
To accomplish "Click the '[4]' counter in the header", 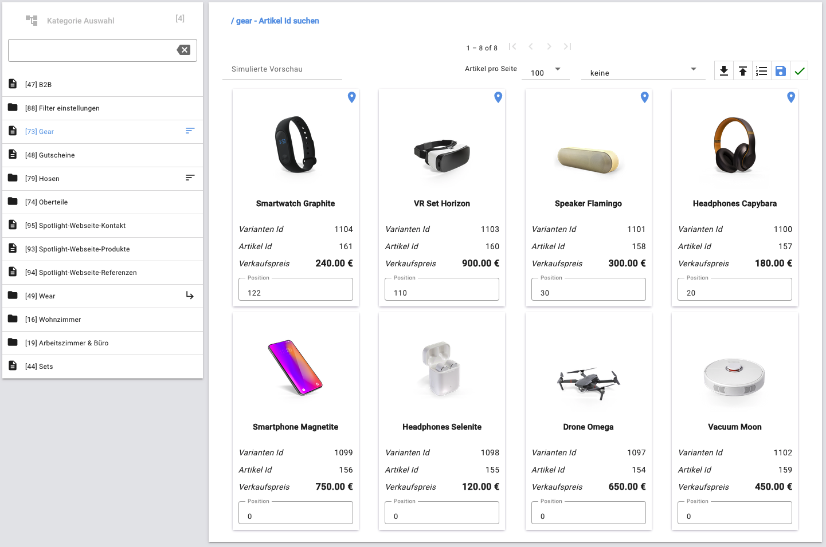I will pos(180,18).
